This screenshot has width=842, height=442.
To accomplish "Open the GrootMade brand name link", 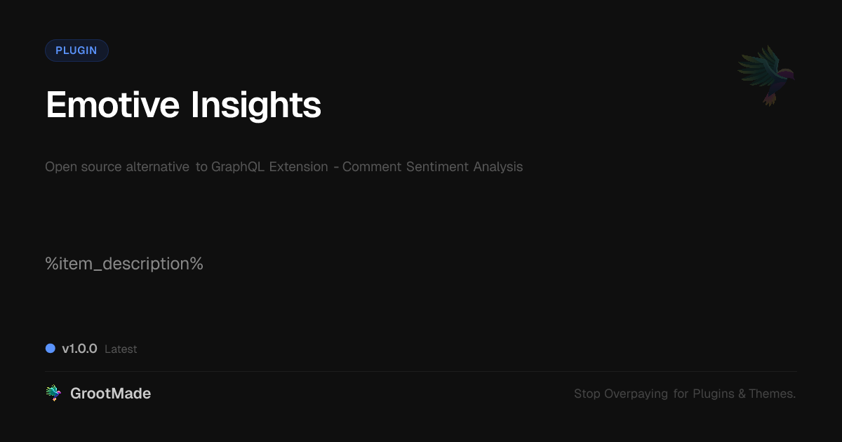I will [x=110, y=394].
